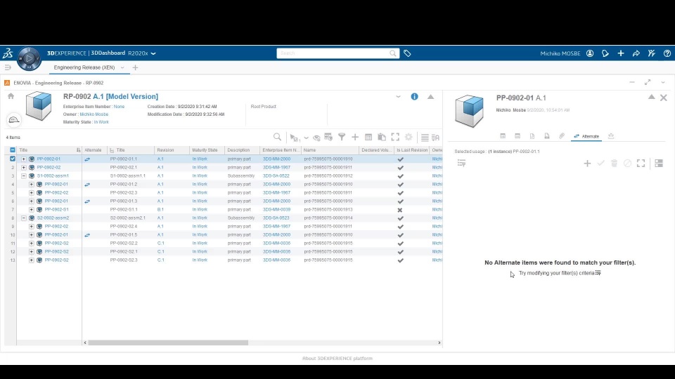Select the S2-0902-assm2.1 title cell
The width and height of the screenshot is (675, 379).
pos(128,218)
